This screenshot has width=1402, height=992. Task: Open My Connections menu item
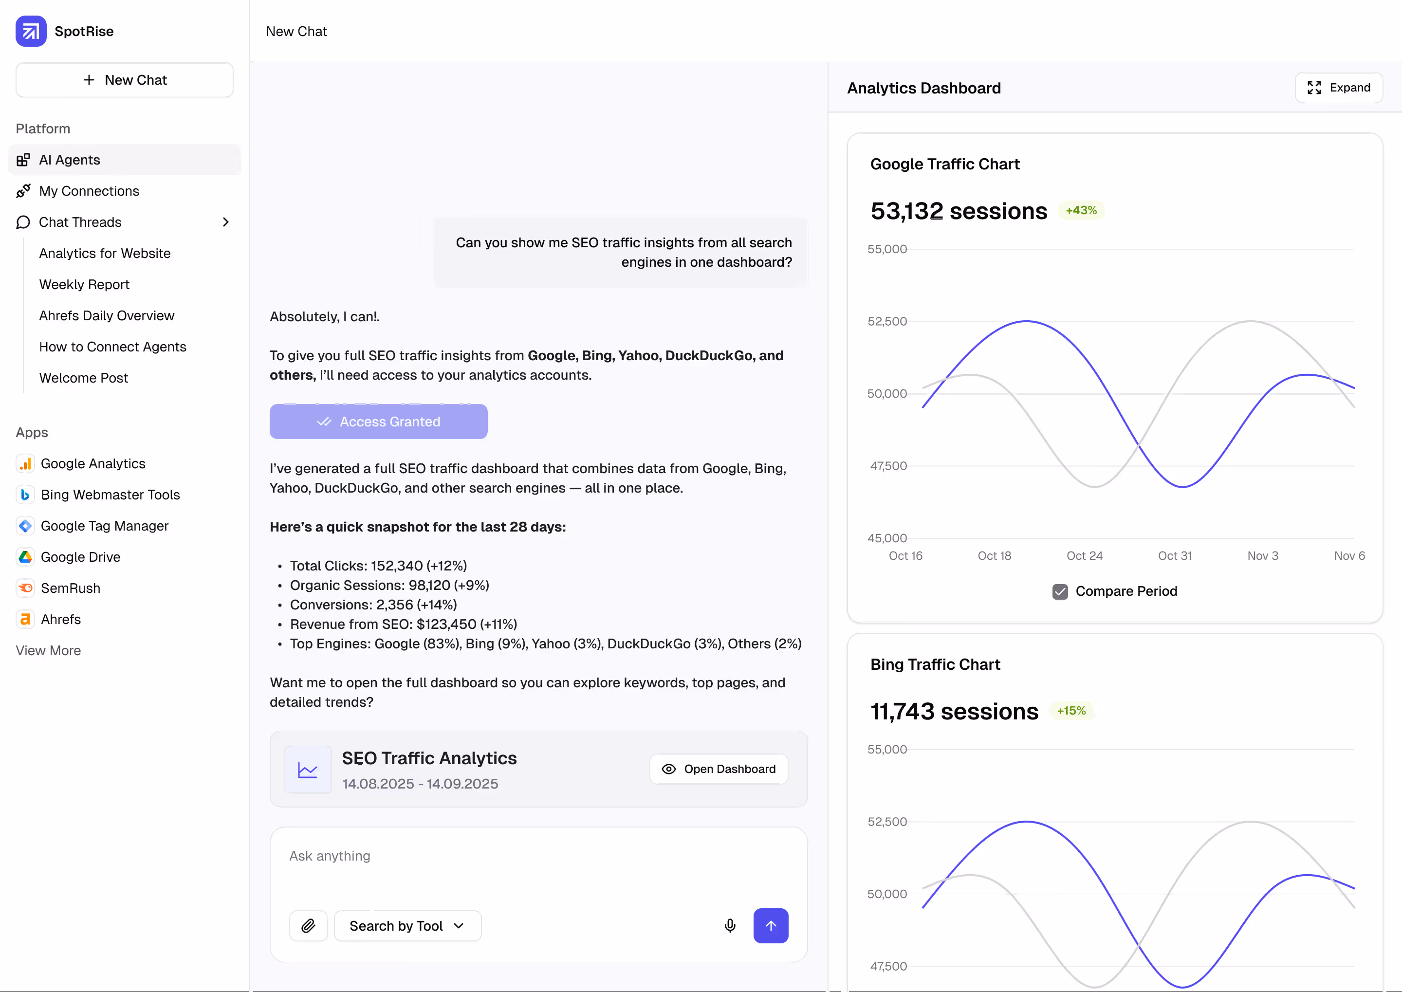(89, 191)
